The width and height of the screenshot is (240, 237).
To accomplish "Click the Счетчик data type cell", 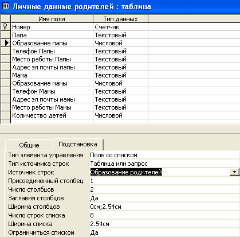I will [121, 27].
